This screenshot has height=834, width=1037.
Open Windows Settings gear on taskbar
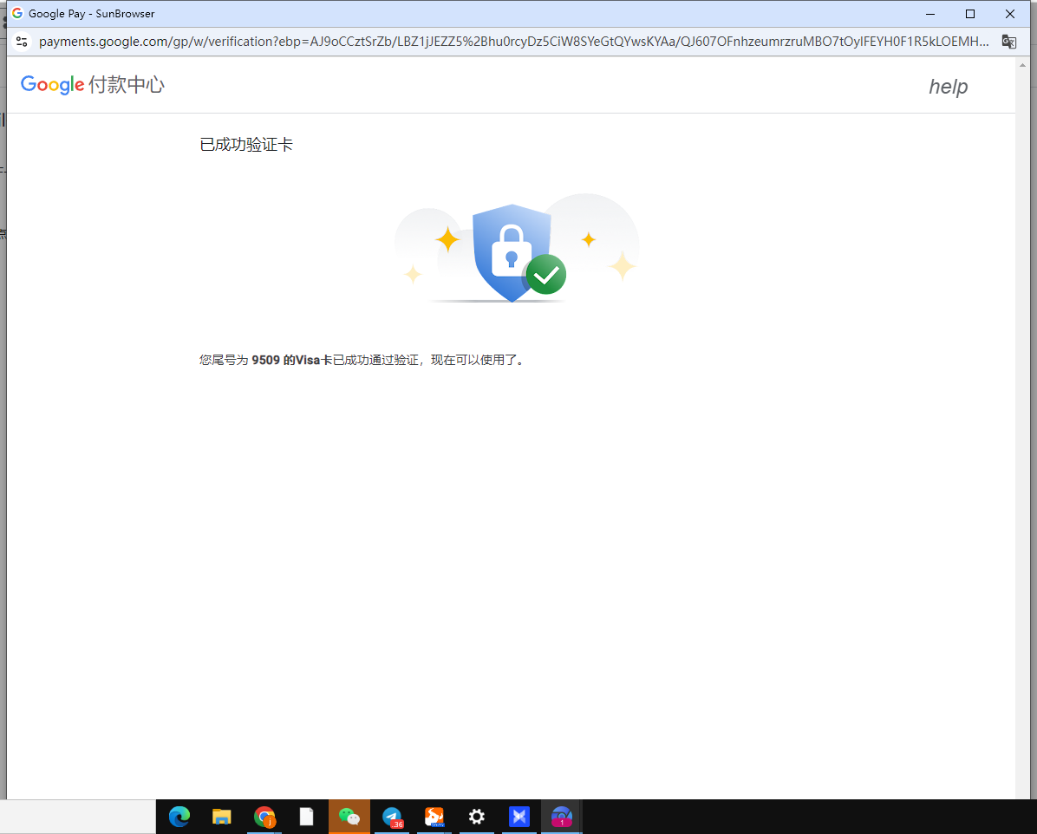coord(477,817)
